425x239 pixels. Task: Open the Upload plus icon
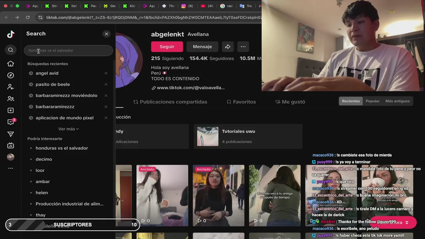click(x=11, y=111)
